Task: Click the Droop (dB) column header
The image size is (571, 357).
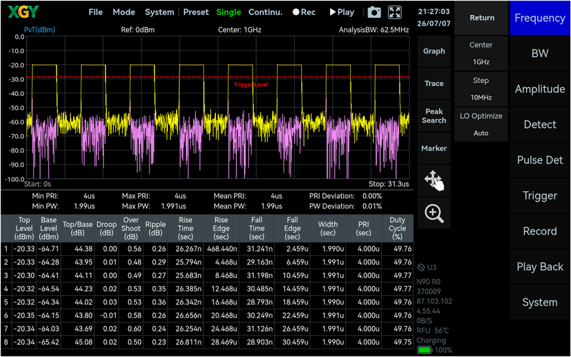Action: 106,228
